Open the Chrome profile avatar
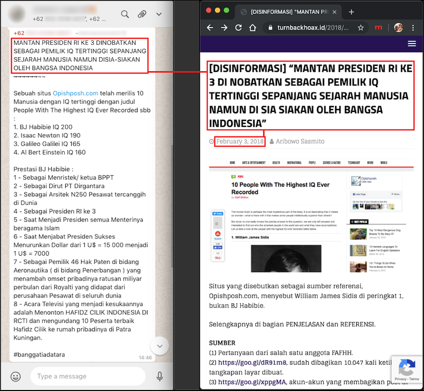Viewport: 424px width, 391px height. point(398,28)
